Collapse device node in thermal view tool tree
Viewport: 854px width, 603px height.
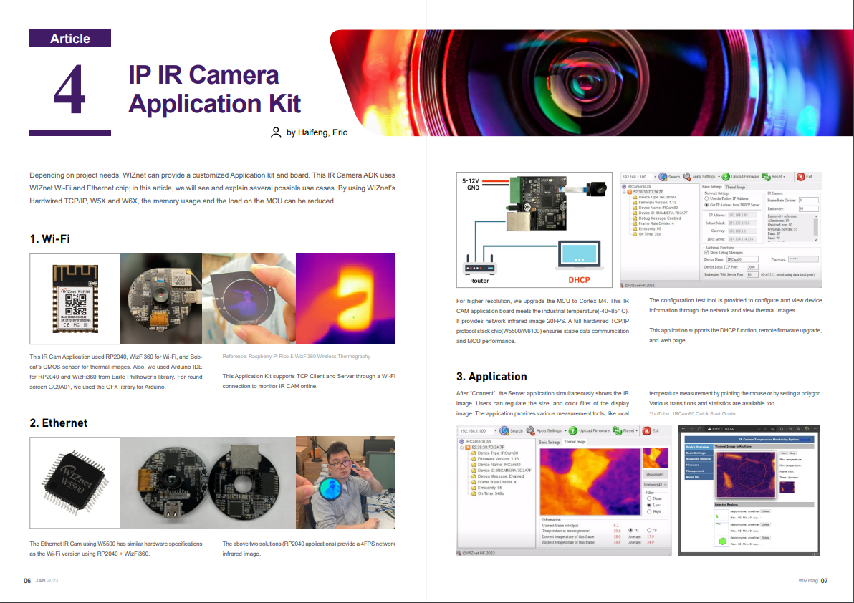tap(462, 448)
